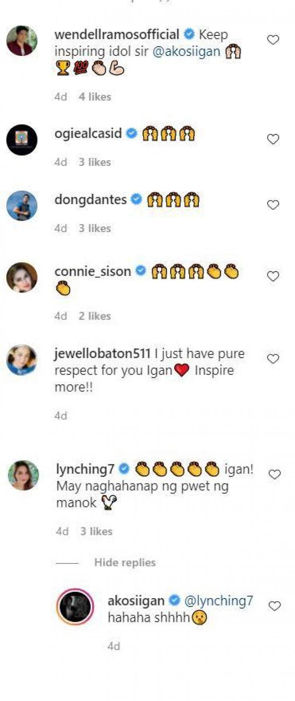Open the @akosiigan mention link
The height and width of the screenshot is (701, 295).
pos(186,51)
